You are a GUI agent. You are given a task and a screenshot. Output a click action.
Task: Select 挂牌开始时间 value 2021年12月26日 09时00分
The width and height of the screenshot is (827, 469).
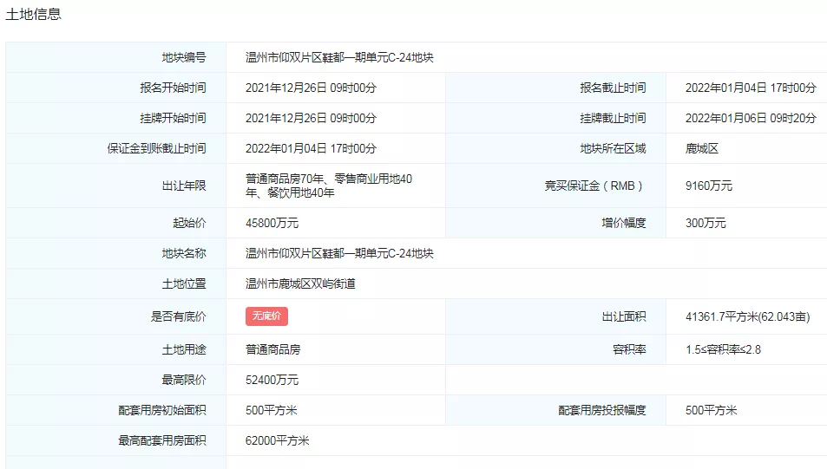click(x=311, y=118)
